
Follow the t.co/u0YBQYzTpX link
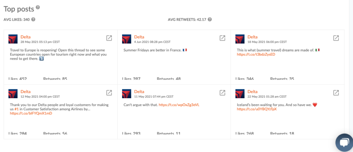[256, 109]
